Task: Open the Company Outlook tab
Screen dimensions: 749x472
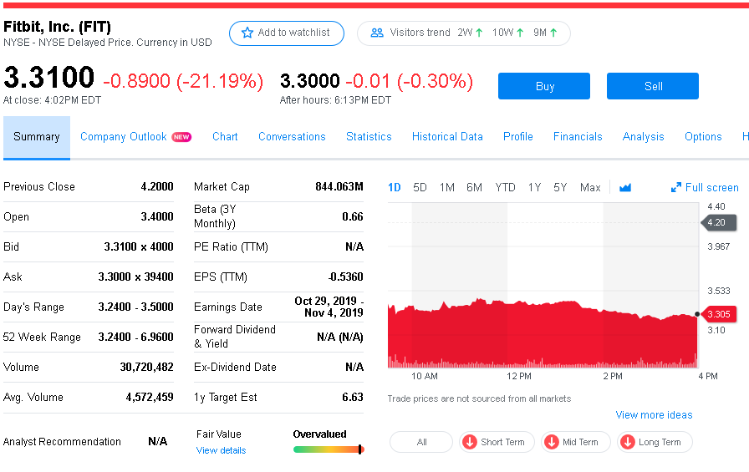Action: [123, 137]
